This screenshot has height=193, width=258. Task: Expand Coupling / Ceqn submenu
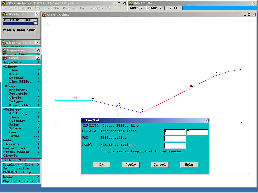tap(21, 165)
